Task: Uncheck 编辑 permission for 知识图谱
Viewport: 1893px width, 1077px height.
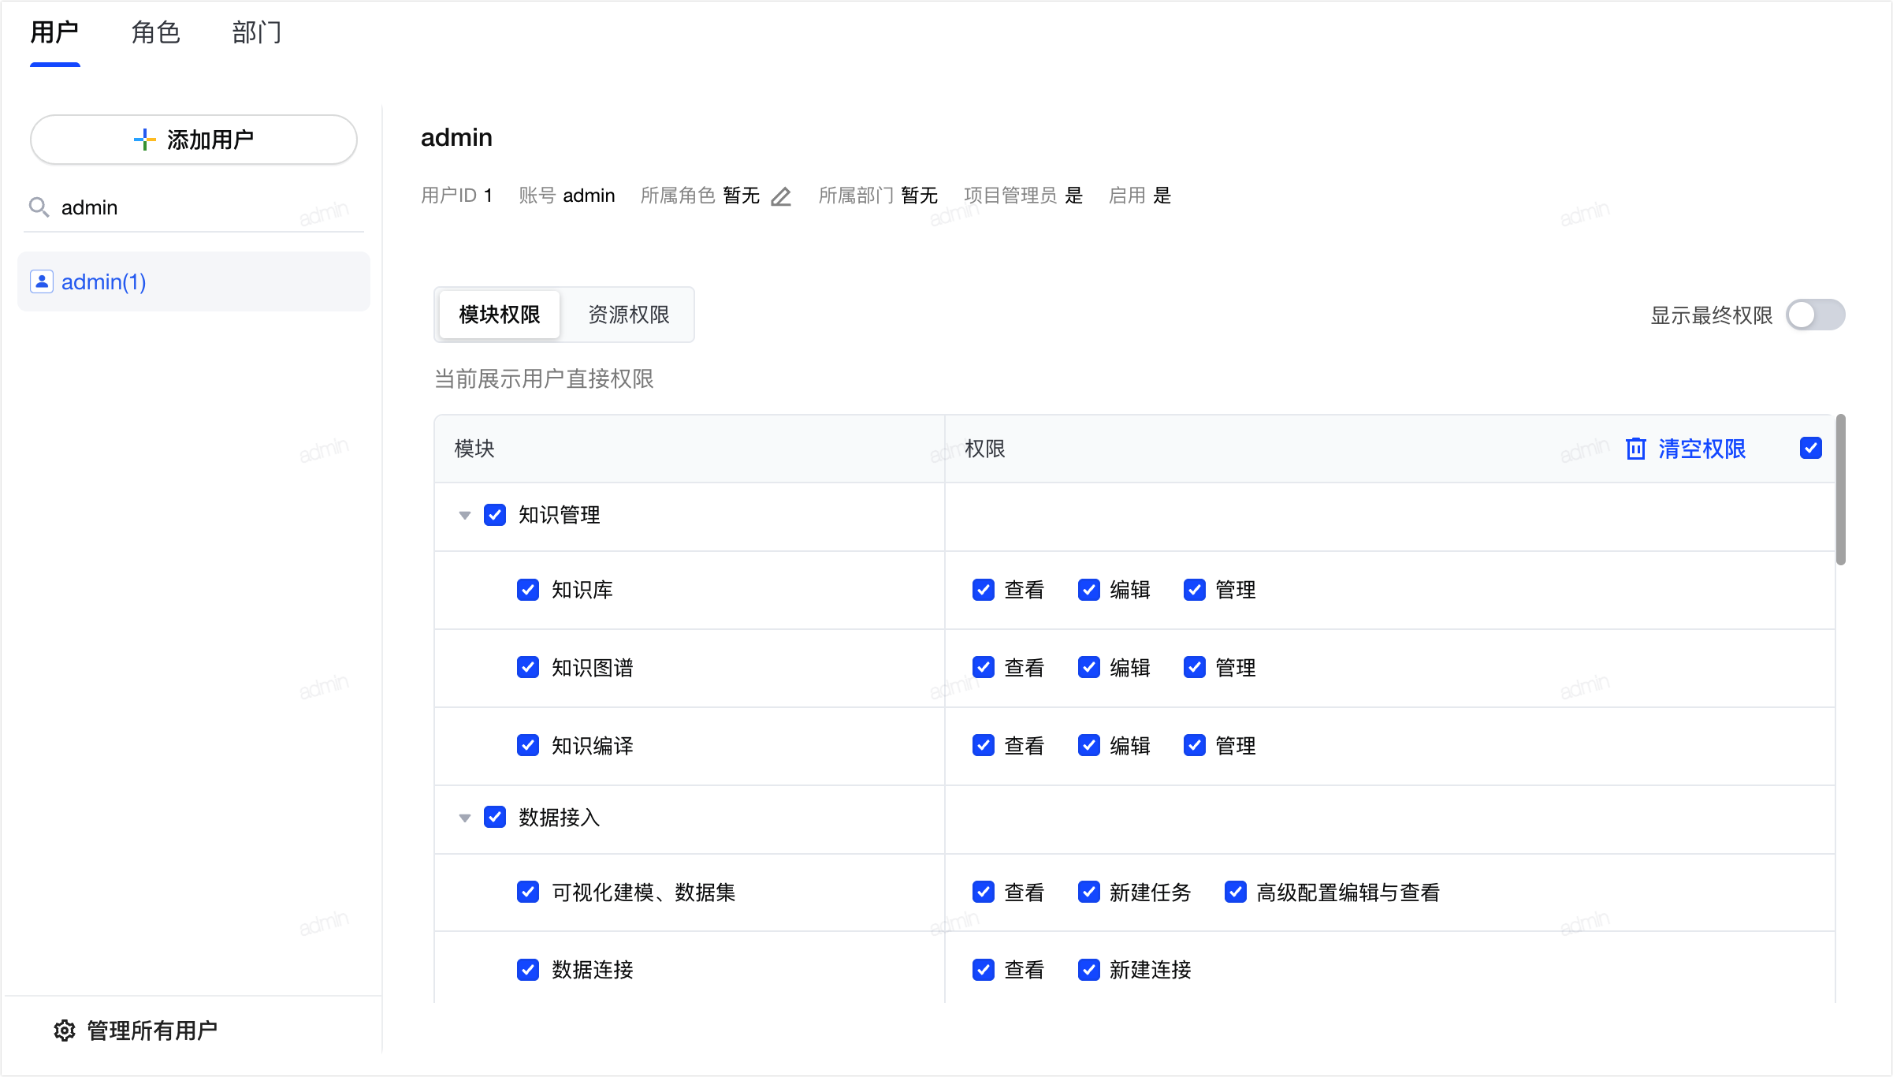Action: tap(1089, 667)
